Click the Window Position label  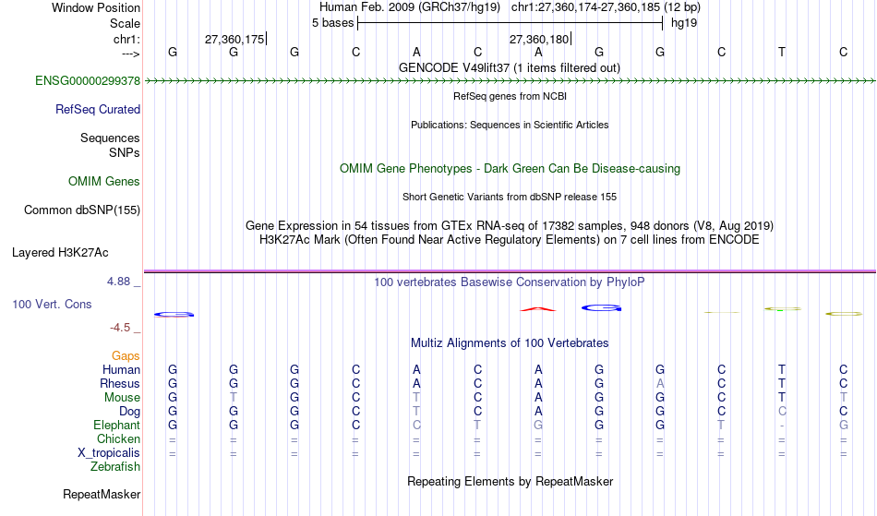tap(96, 7)
